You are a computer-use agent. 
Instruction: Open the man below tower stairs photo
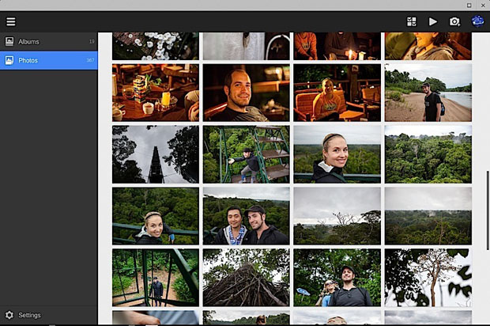click(x=156, y=278)
